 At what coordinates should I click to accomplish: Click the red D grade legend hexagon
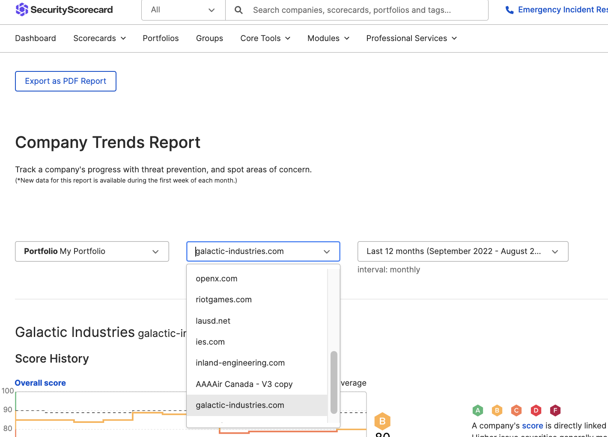click(536, 410)
